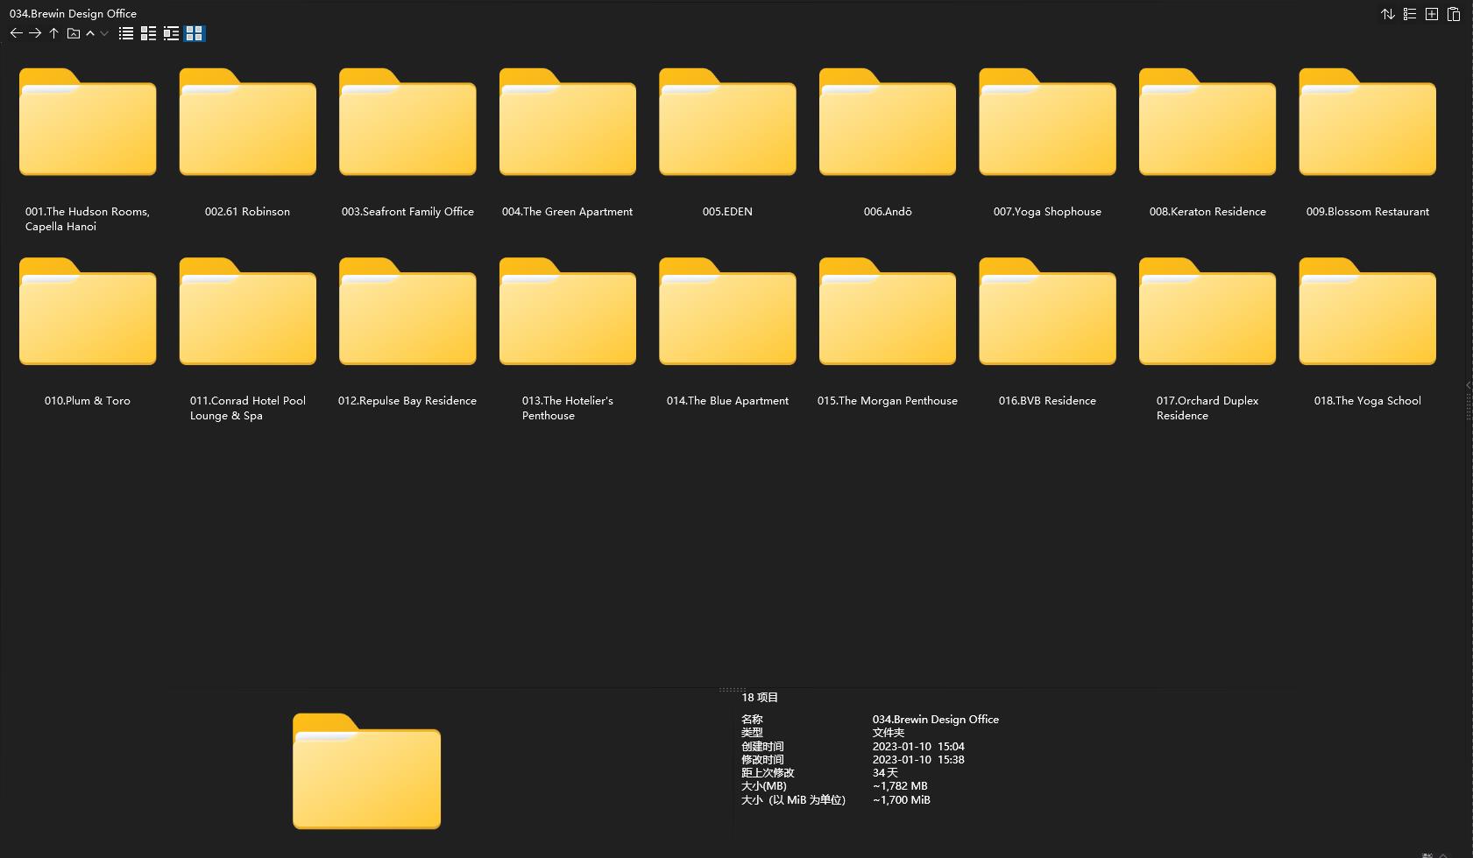Navigate up one level with up arrow
Image resolution: width=1473 pixels, height=858 pixels.
(53, 33)
